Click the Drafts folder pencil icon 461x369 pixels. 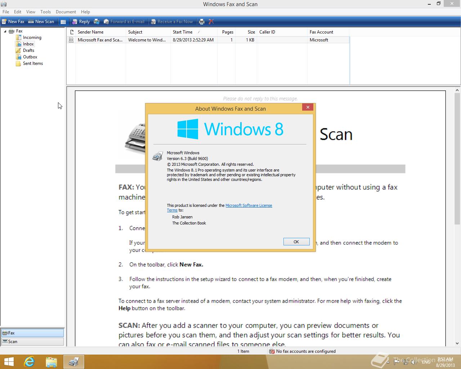click(18, 50)
